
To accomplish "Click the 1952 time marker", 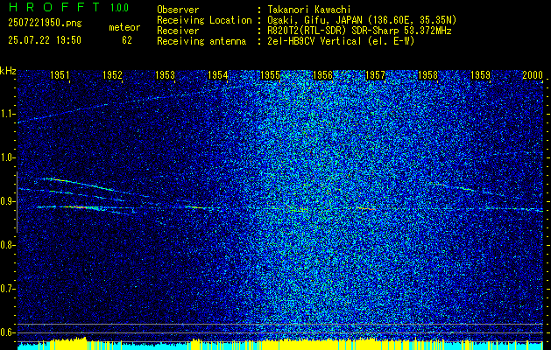I will [x=112, y=74].
